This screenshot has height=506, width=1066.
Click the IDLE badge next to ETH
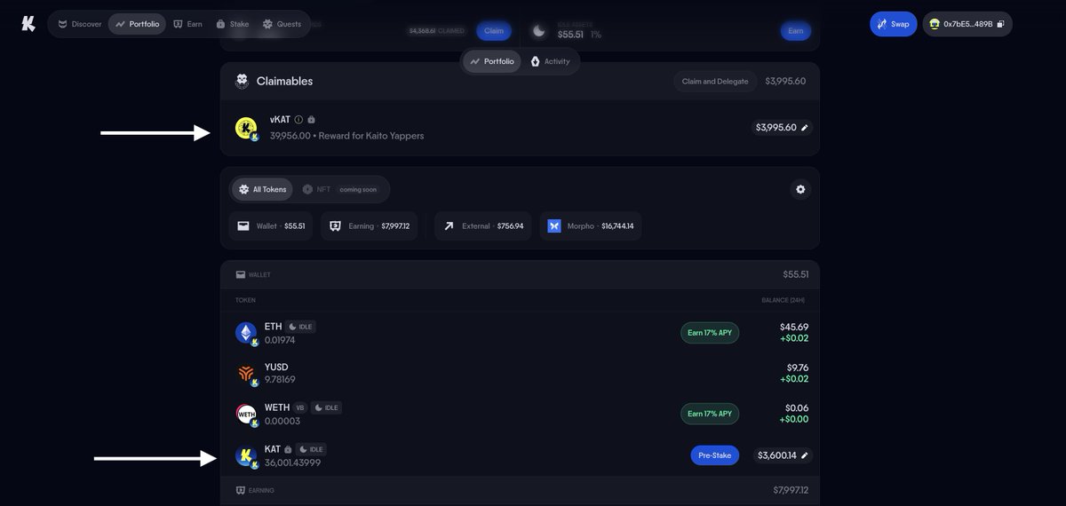click(301, 327)
